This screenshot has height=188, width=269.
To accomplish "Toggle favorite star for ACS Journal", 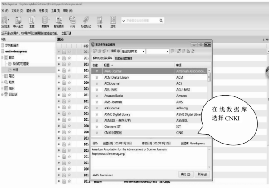I will tap(97, 83).
